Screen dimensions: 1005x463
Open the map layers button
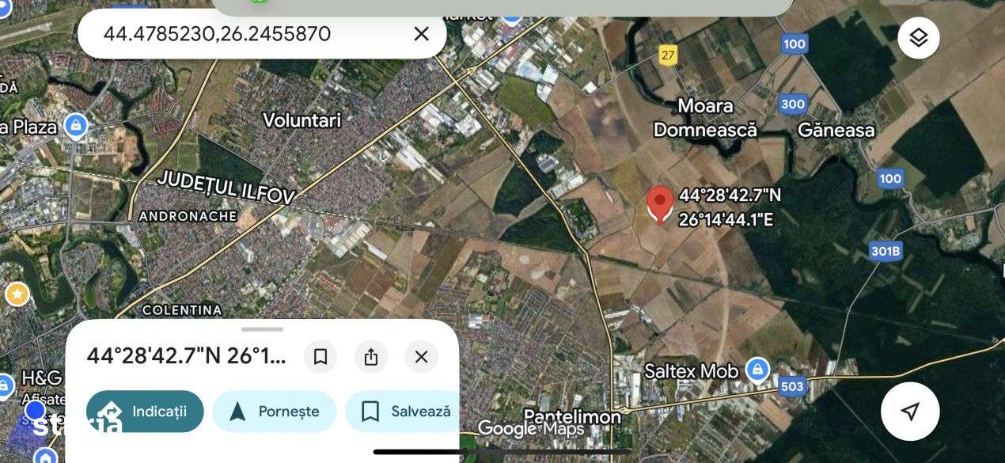coord(918,37)
